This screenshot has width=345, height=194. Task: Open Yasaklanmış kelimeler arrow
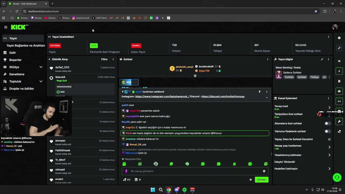(329, 155)
